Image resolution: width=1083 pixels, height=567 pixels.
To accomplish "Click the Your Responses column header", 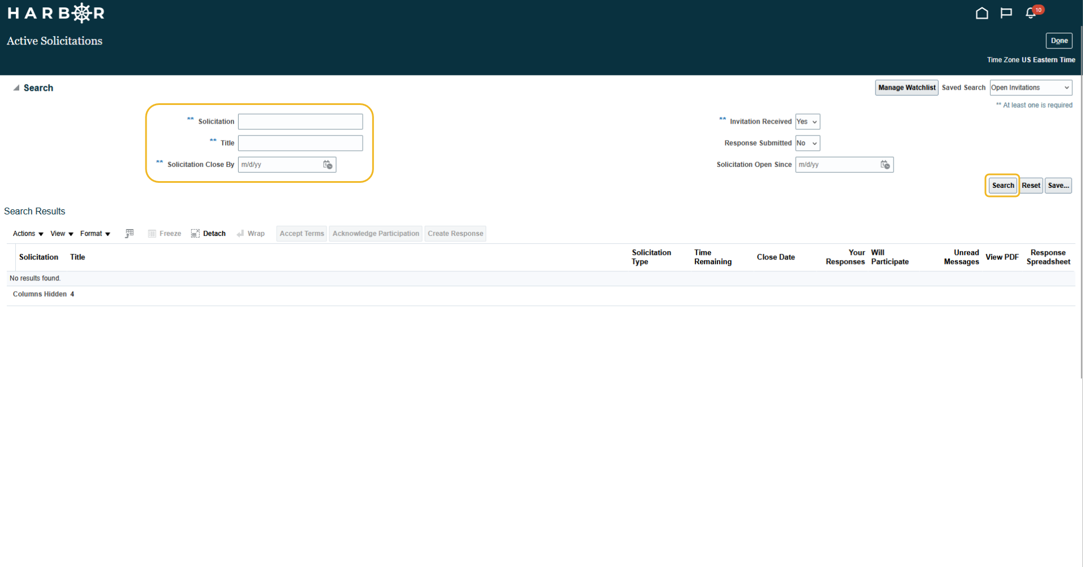I will pyautogui.click(x=845, y=257).
